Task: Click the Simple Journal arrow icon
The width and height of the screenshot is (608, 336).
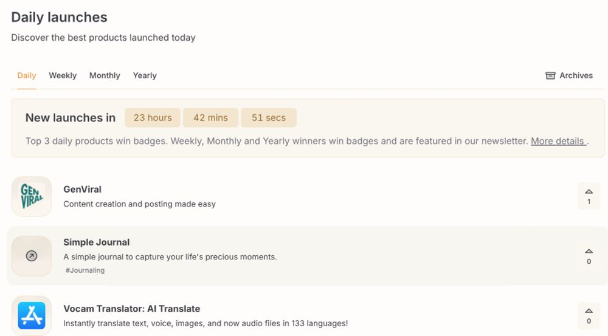Action: point(32,256)
